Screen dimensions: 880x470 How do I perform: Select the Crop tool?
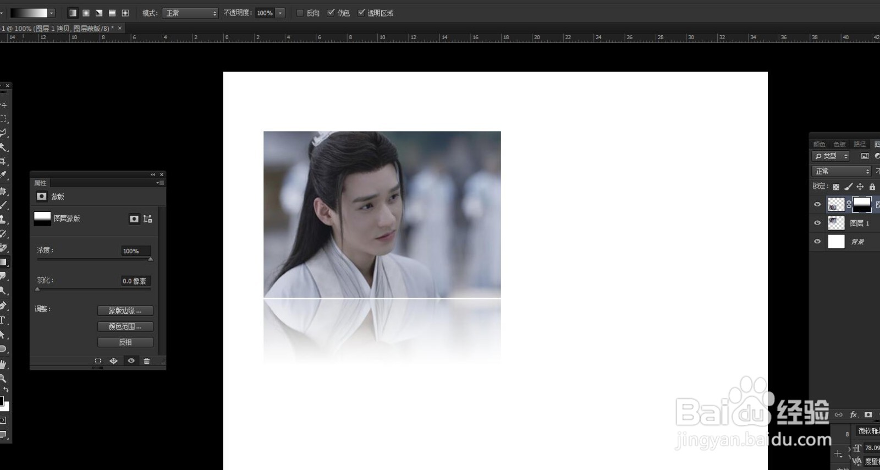point(3,162)
